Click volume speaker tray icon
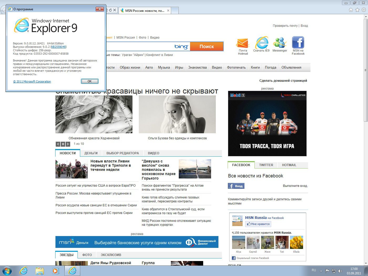The image size is (368, 276). point(340,271)
